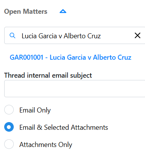This screenshot has width=145, height=155.
Task: Click the Open Matters heading text
Action: click(26, 11)
